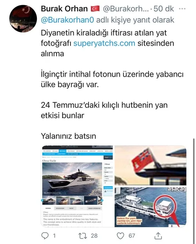View the red ensign flag photo

[x=151, y=165]
